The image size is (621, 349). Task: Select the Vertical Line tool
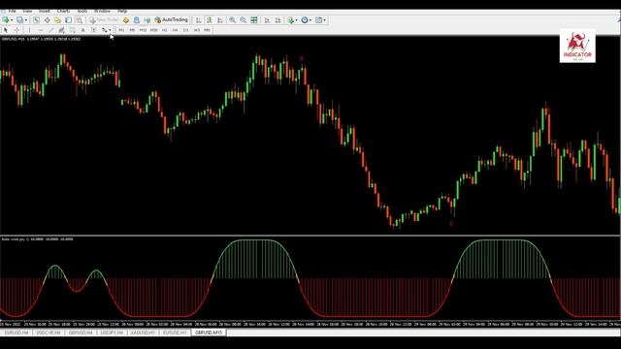(29, 30)
